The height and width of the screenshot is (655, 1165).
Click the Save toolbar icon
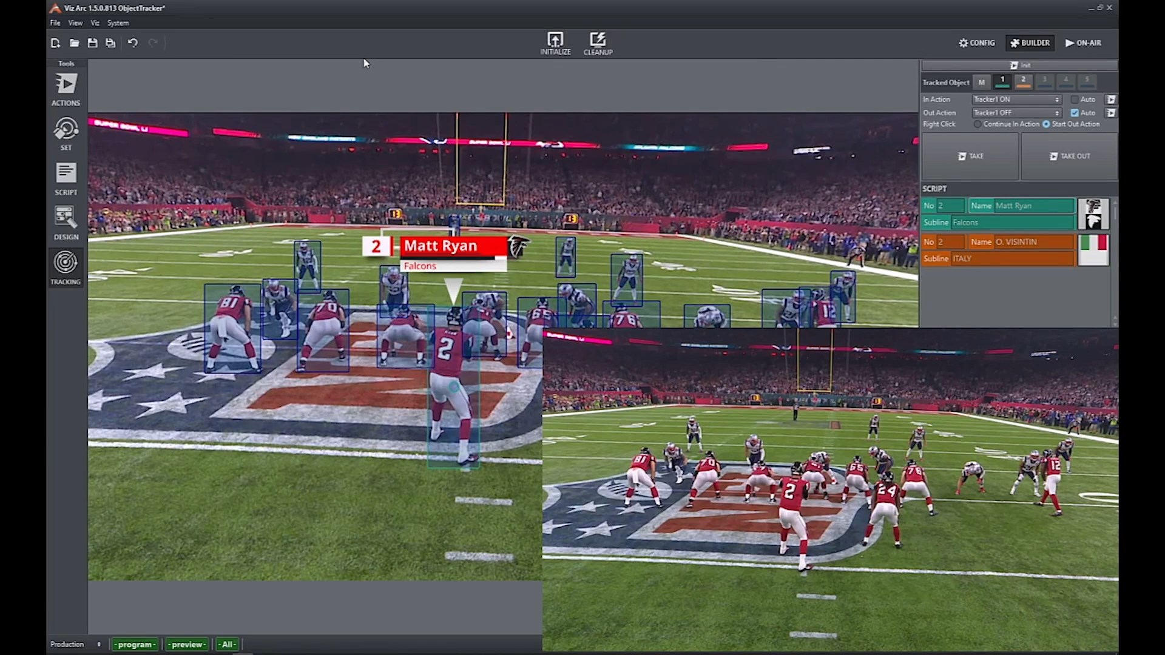click(92, 42)
